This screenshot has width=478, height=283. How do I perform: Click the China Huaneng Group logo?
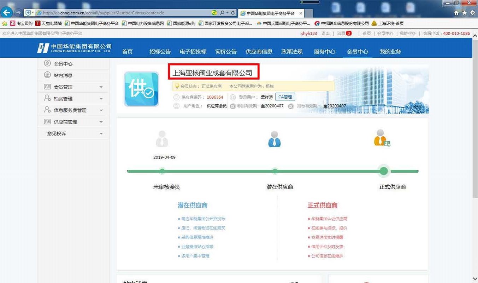click(x=75, y=48)
